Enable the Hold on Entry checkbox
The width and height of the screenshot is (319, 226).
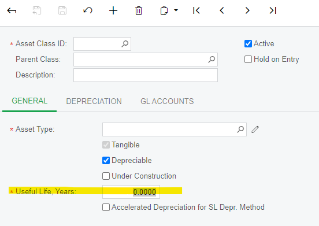(248, 60)
